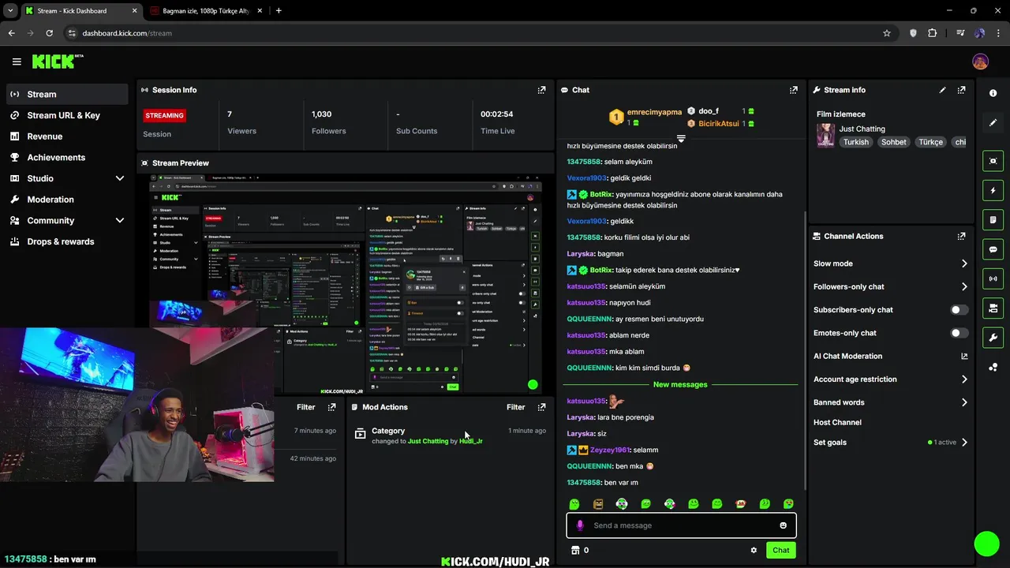This screenshot has height=568, width=1010.
Task: Click the Turkish tag chip
Action: pyautogui.click(x=855, y=142)
